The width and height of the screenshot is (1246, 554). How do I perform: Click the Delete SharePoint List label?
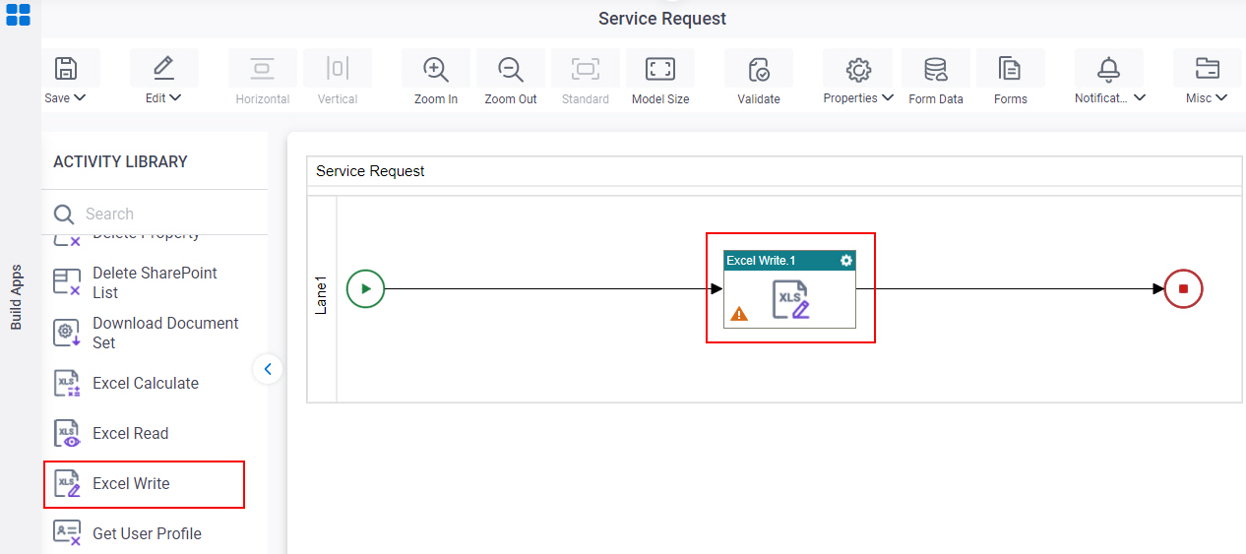click(x=155, y=282)
